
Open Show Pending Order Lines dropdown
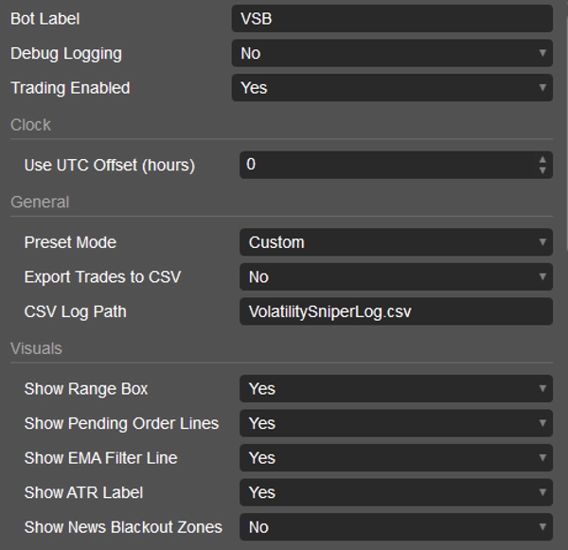pyautogui.click(x=395, y=423)
